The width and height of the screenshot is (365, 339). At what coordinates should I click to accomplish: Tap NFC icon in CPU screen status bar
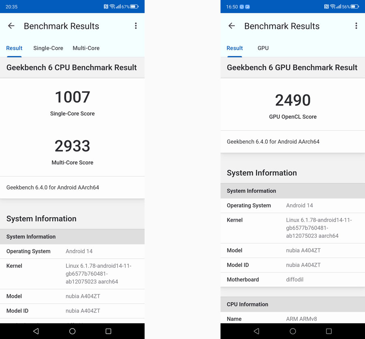(106, 6)
